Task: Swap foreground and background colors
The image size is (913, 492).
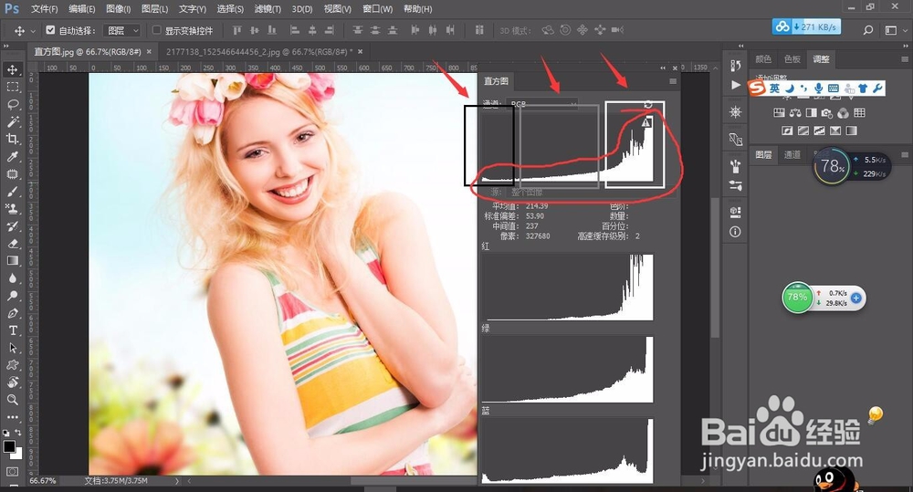Action: pos(18,432)
